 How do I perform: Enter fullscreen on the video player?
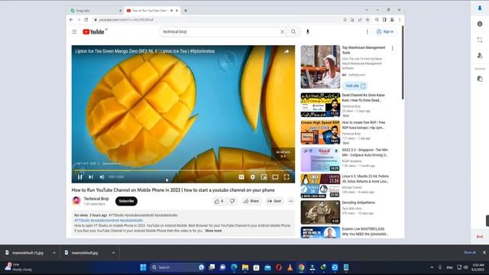(287, 177)
